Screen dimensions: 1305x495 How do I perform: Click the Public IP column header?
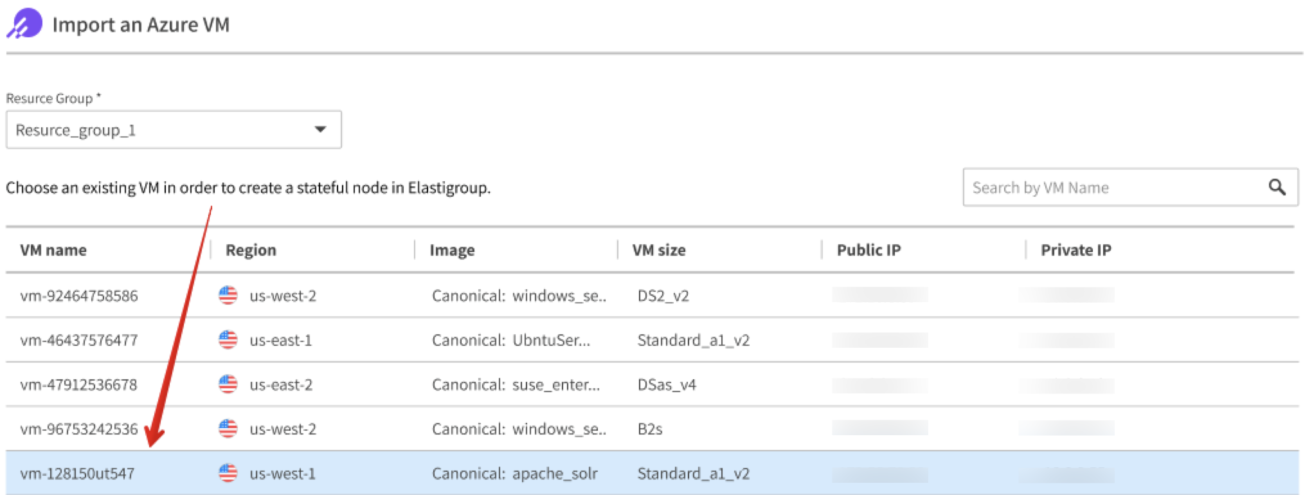tap(868, 250)
